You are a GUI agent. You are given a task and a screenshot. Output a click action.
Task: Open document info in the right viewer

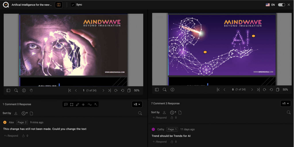coord(172,89)
